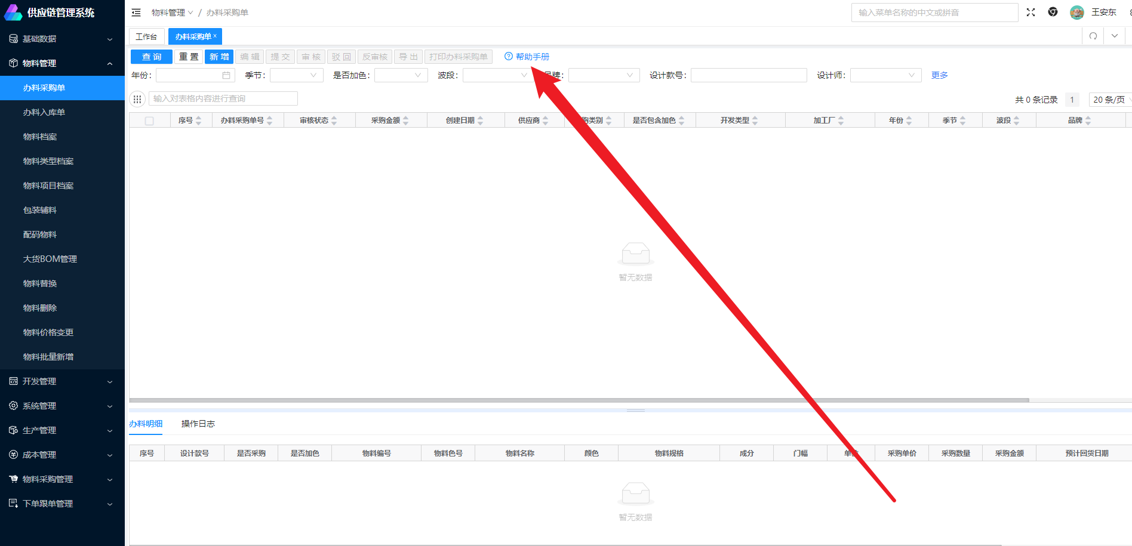Viewport: 1132px width, 546px height.
Task: Switch to the 操作日志 tab
Action: [x=198, y=424]
